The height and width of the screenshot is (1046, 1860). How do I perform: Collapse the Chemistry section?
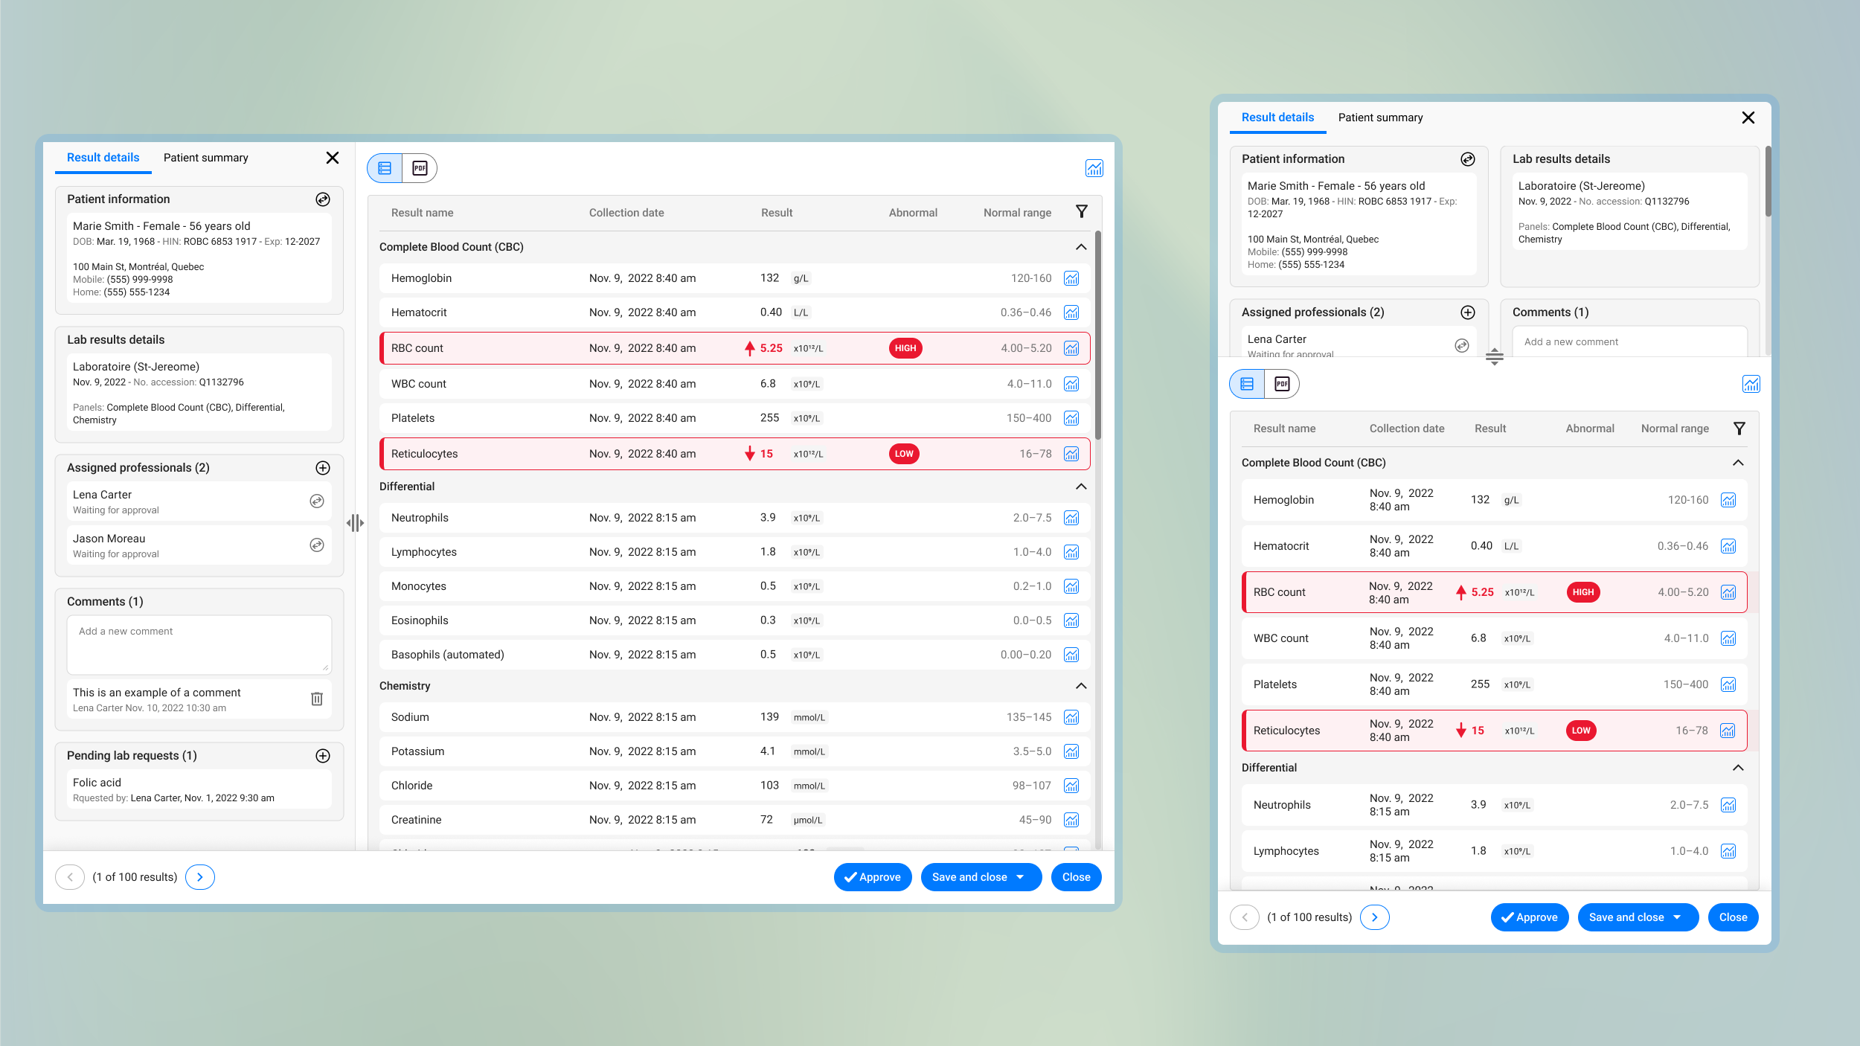click(x=1081, y=686)
